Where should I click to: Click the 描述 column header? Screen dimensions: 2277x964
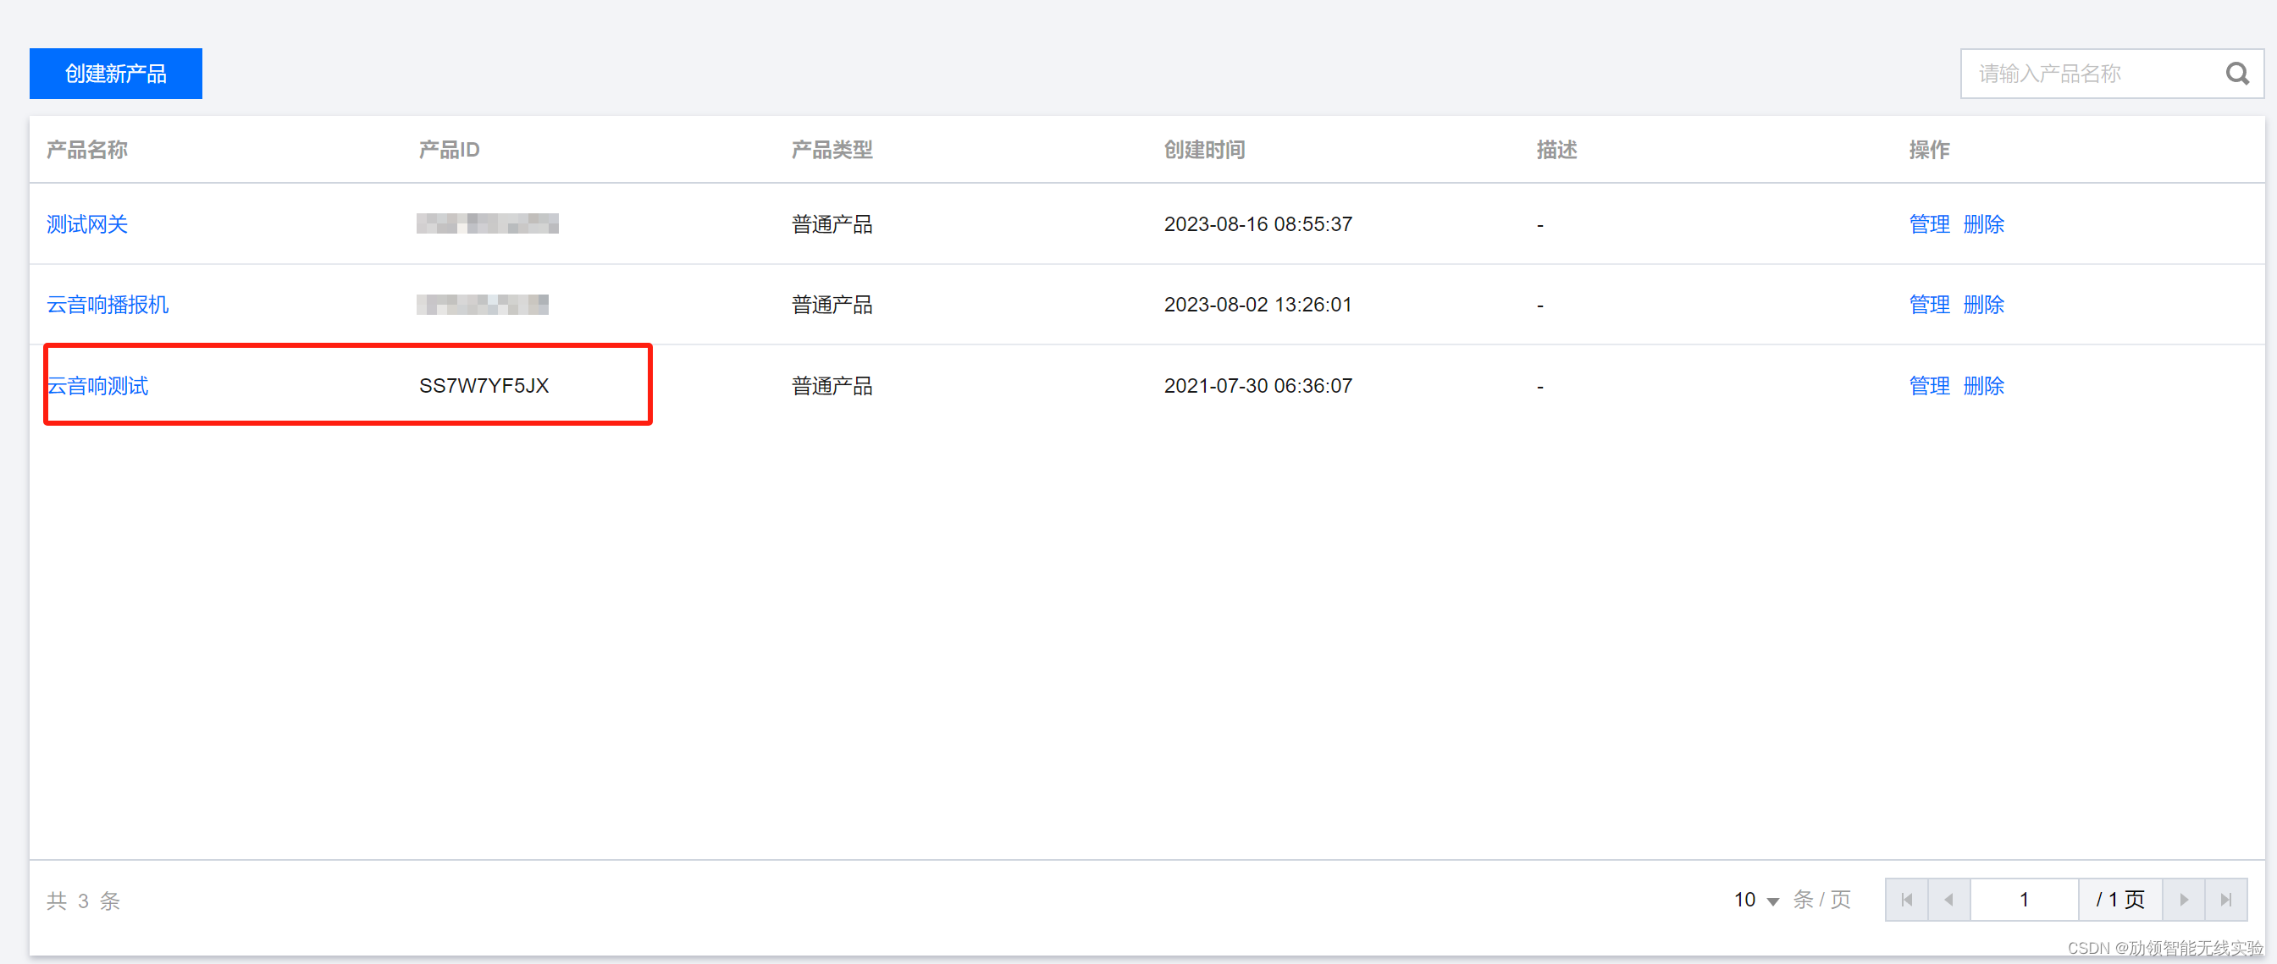point(1556,150)
